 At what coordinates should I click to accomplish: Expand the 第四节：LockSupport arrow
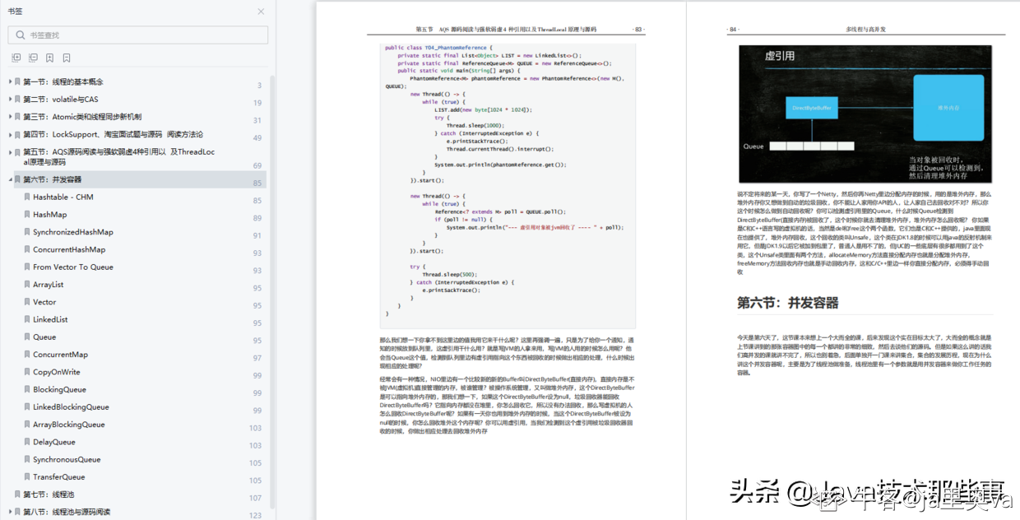tap(11, 134)
